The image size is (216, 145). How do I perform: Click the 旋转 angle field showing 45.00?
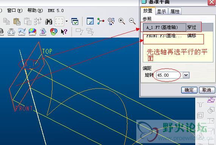[x=169, y=75]
